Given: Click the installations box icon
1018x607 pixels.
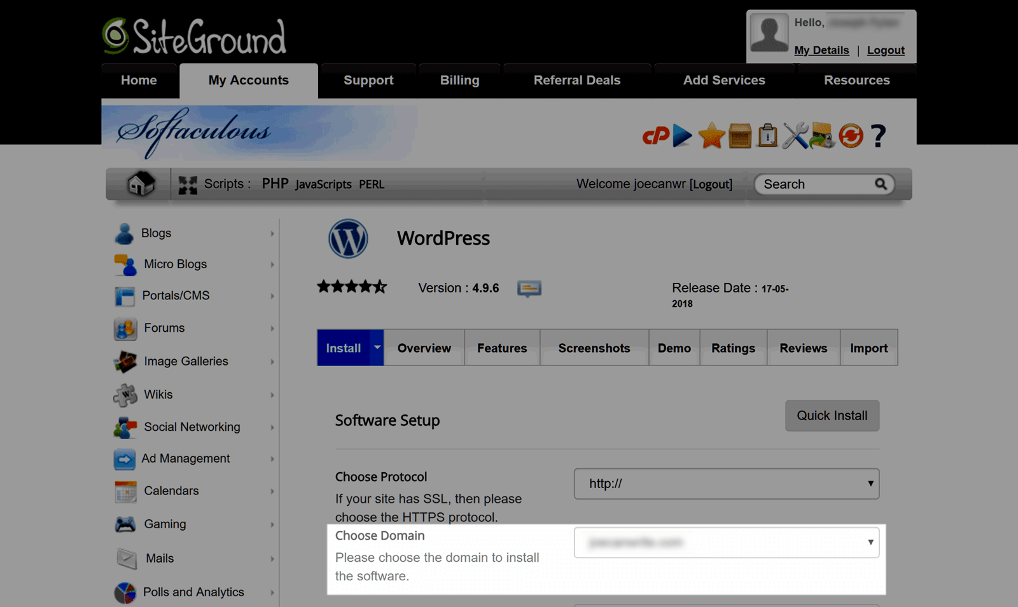Looking at the screenshot, I should 740,135.
